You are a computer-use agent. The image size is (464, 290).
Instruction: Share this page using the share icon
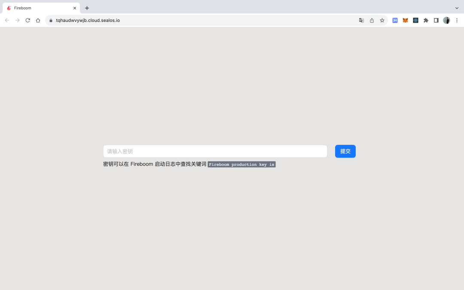(x=372, y=21)
